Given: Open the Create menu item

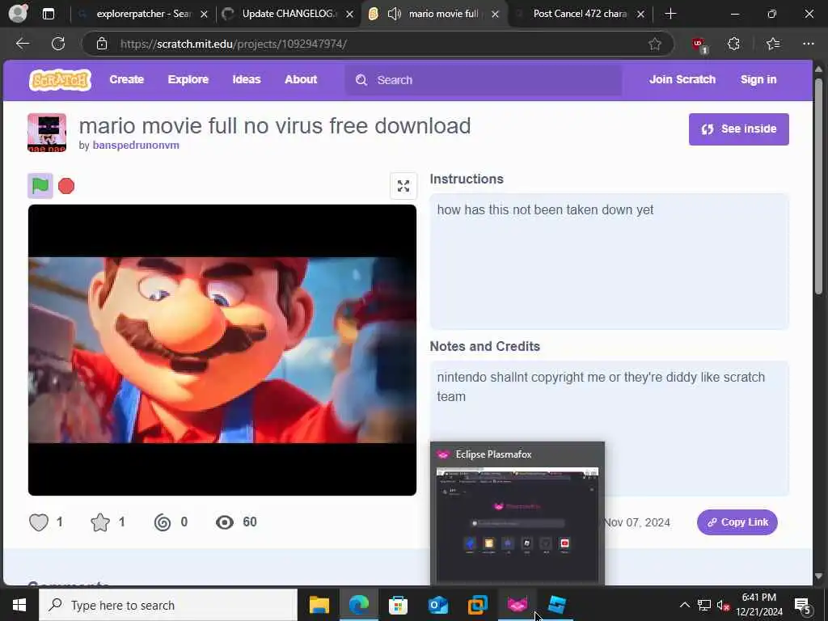Looking at the screenshot, I should (127, 80).
